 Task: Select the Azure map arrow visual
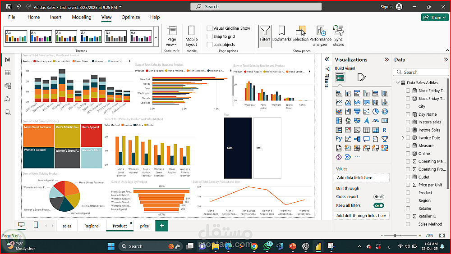(x=366, y=121)
